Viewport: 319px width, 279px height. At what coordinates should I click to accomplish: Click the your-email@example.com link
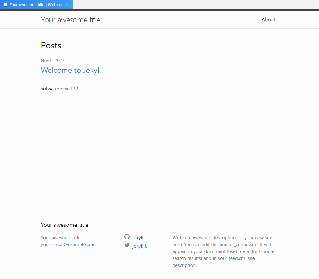pyautogui.click(x=68, y=244)
